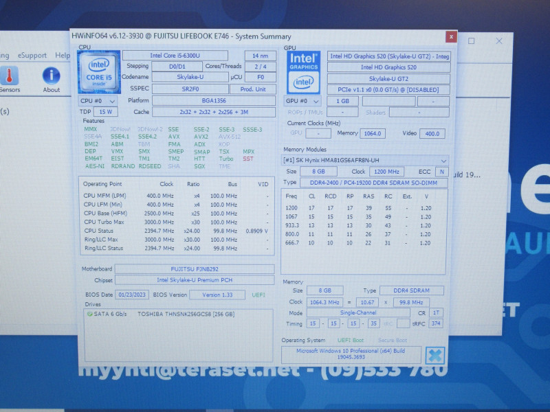
Task: Click the Intel HD Graphics 520 (Skylake-U GT2) field
Action: point(389,56)
